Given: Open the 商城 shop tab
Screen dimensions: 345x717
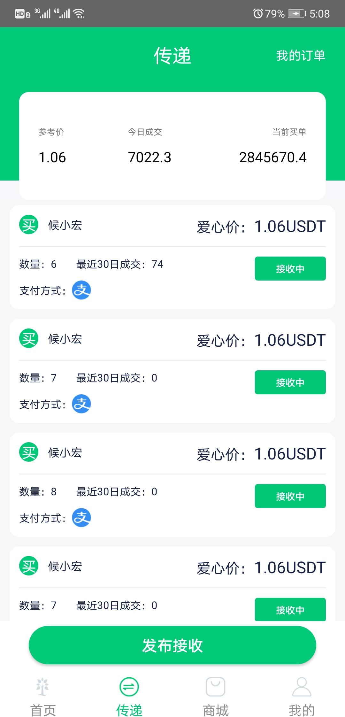Looking at the screenshot, I should 216,697.
